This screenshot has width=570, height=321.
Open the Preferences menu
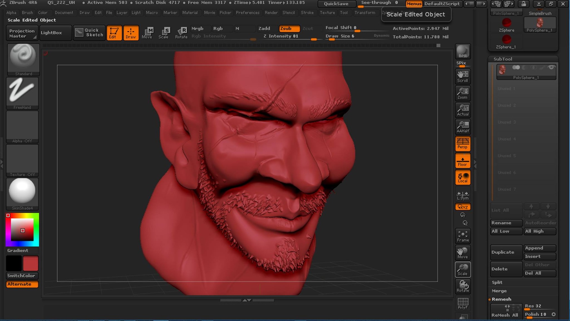point(247,12)
